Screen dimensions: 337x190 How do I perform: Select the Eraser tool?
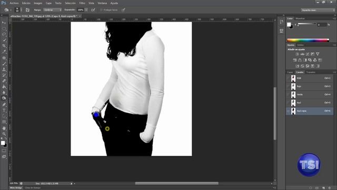click(4, 81)
